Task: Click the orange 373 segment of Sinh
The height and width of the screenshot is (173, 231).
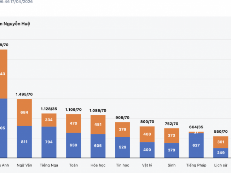Action: [x=171, y=136]
